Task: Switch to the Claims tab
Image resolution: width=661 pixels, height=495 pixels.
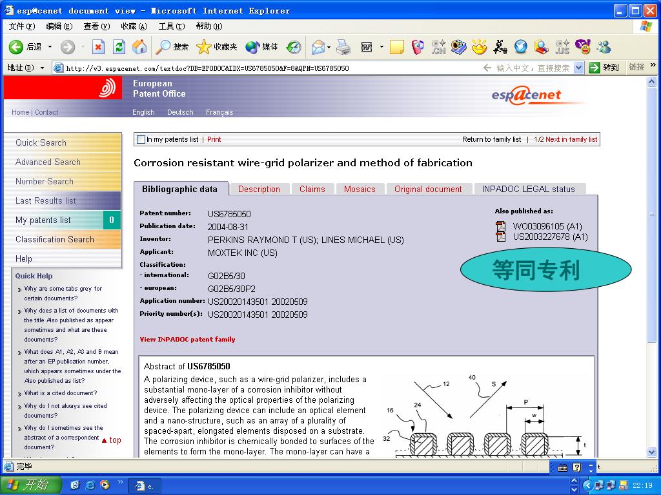Action: click(312, 189)
